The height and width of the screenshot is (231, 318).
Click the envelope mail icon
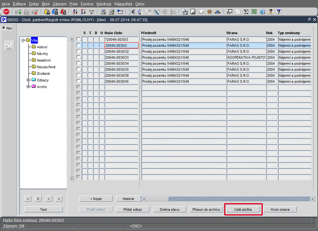click(120, 12)
